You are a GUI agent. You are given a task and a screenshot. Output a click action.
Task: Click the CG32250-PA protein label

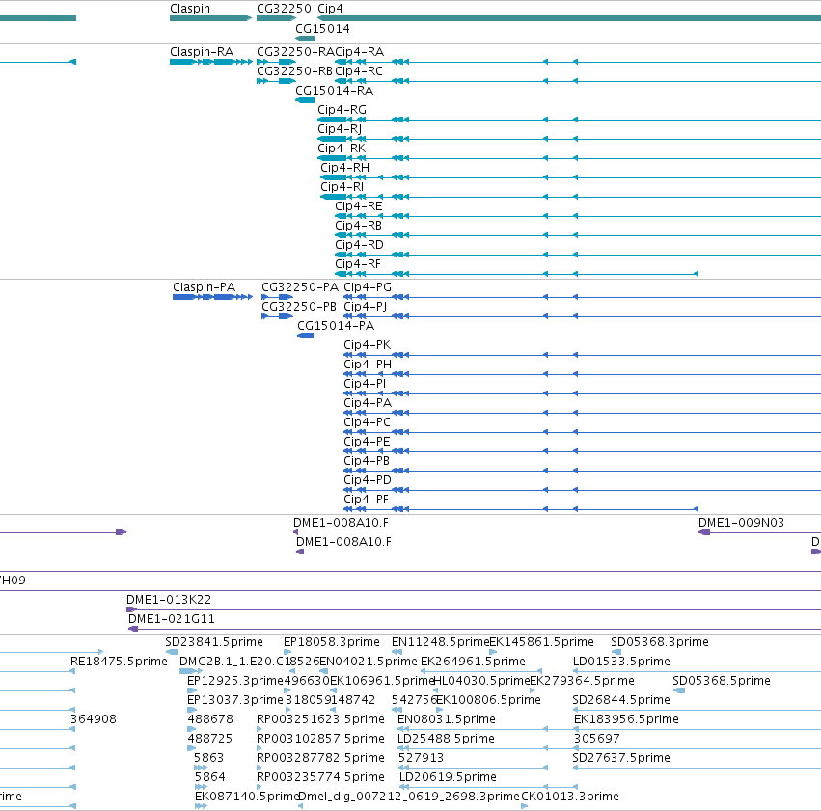click(300, 287)
